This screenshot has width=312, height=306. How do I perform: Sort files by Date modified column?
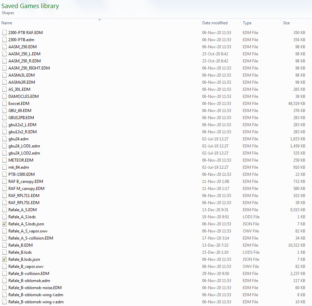point(215,23)
